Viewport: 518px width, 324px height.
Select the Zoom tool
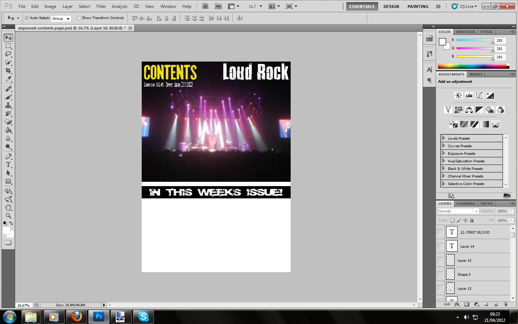(x=8, y=216)
